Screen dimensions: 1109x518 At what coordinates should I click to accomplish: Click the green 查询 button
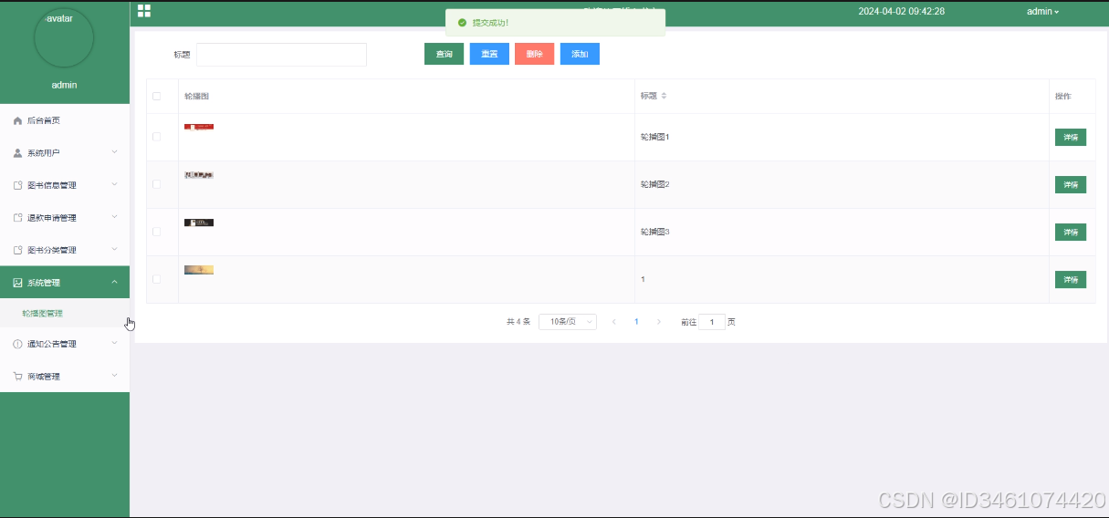(x=444, y=54)
